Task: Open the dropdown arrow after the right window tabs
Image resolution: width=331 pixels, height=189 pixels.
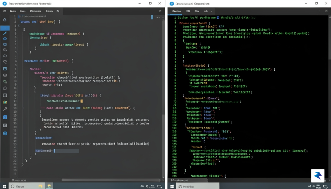Action: click(x=211, y=11)
